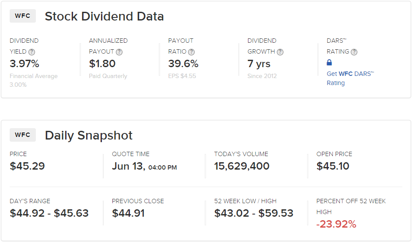Click the DARS Rating help question icon
This screenshot has width=412, height=242.
coord(354,52)
